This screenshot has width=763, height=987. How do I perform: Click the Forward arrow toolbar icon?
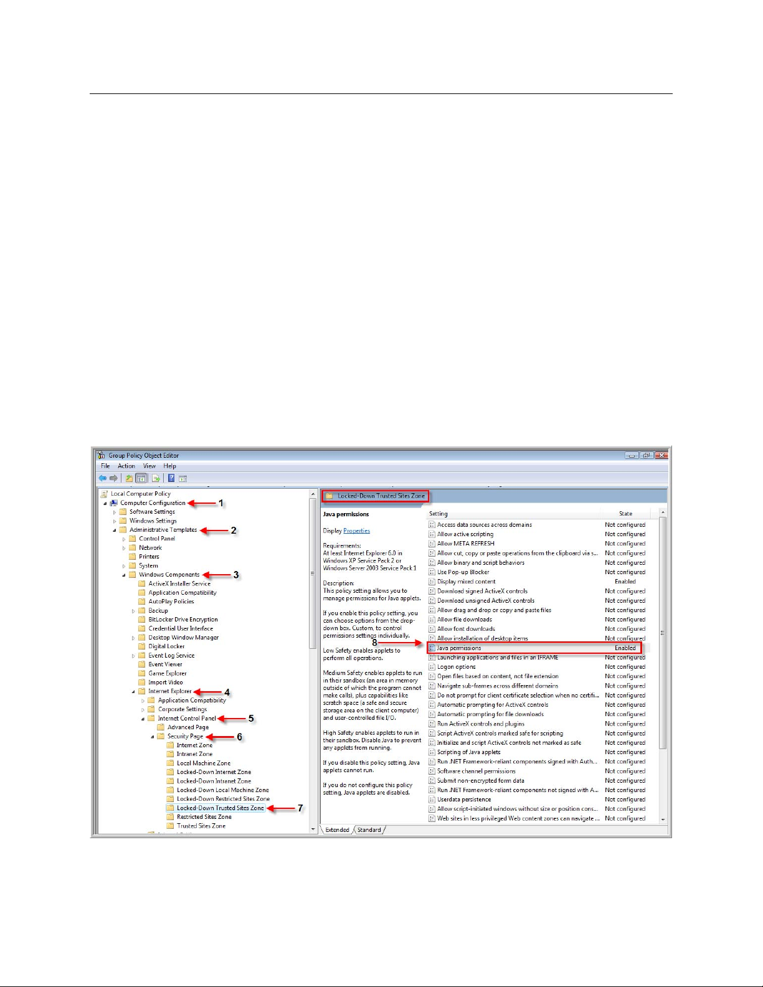click(113, 478)
